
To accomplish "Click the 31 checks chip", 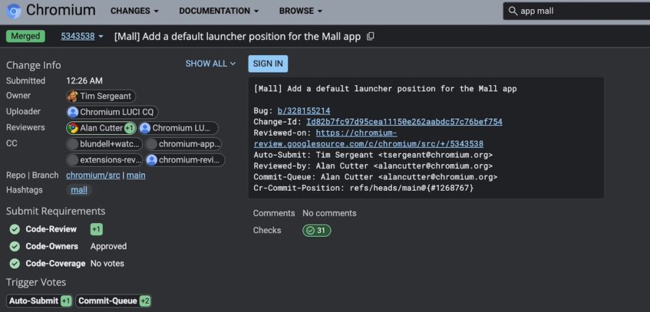I will 317,231.
